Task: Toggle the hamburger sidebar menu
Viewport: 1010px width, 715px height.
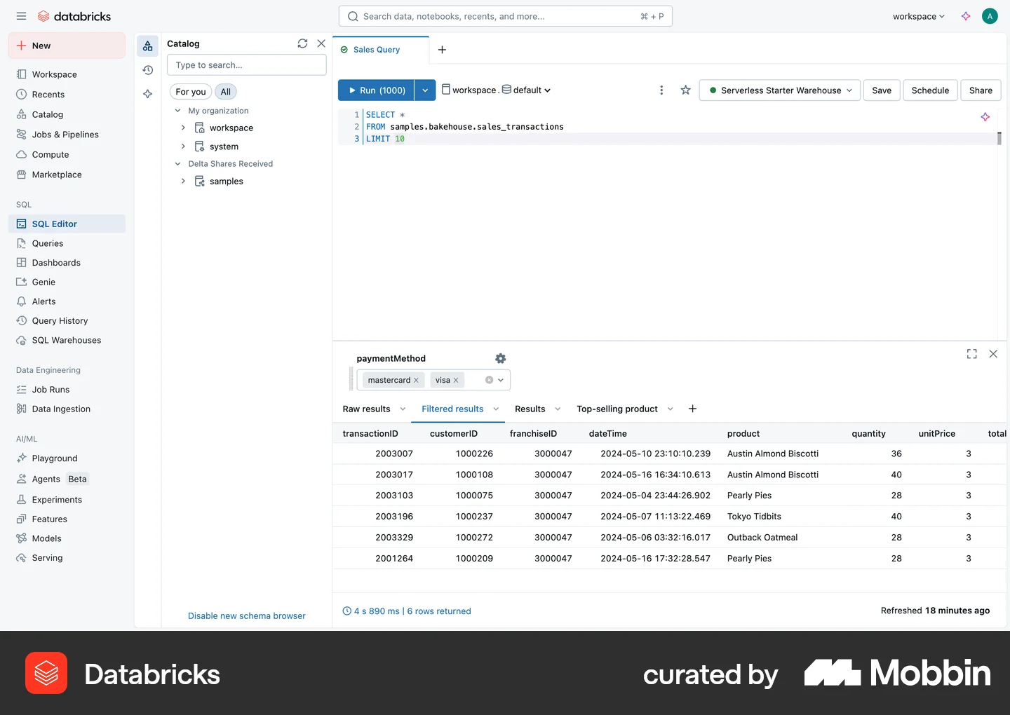Action: (21, 16)
